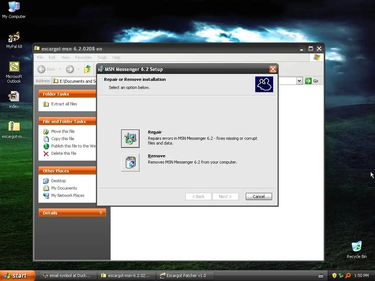This screenshot has height=281, width=375.
Task: Expand the Details panel chevron
Action: click(101, 213)
